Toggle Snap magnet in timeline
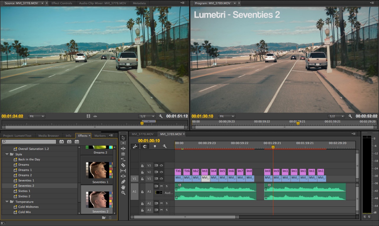Screen dimensions: 379x226 145,146
